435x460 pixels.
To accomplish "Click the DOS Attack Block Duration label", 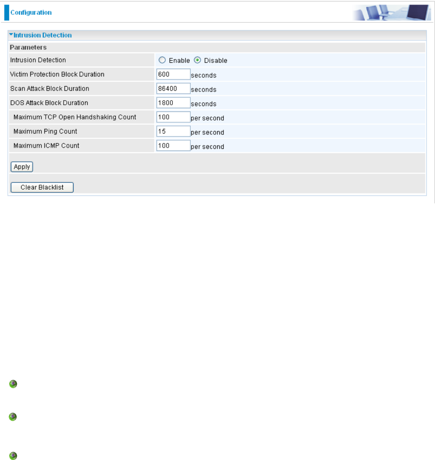I will (49, 103).
